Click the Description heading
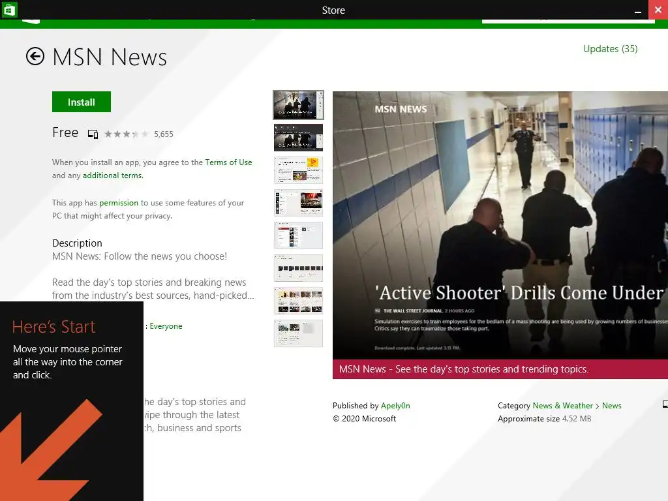The image size is (668, 501). point(77,243)
